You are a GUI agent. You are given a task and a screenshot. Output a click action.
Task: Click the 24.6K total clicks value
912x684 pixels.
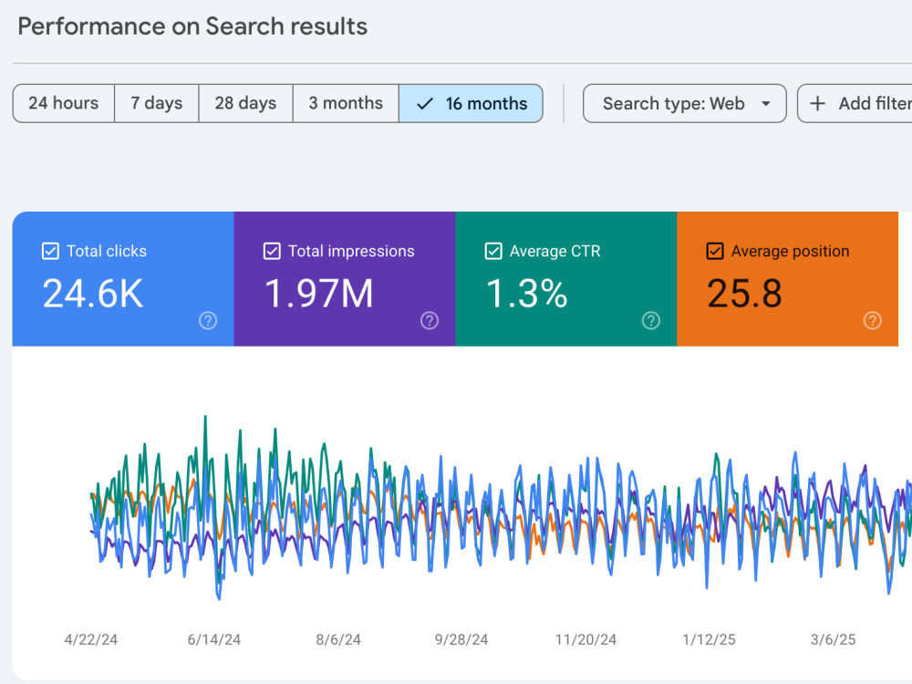click(92, 293)
